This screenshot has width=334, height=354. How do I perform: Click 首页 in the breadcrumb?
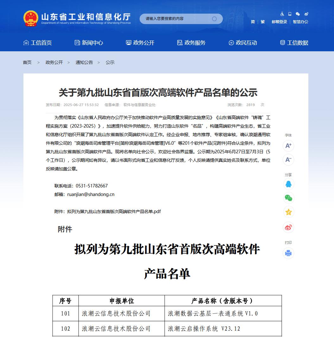(27, 62)
